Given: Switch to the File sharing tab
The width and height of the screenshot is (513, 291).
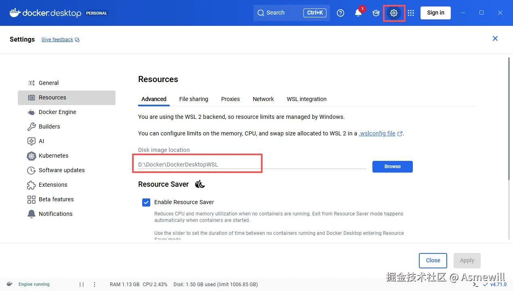Looking at the screenshot, I should click(194, 99).
